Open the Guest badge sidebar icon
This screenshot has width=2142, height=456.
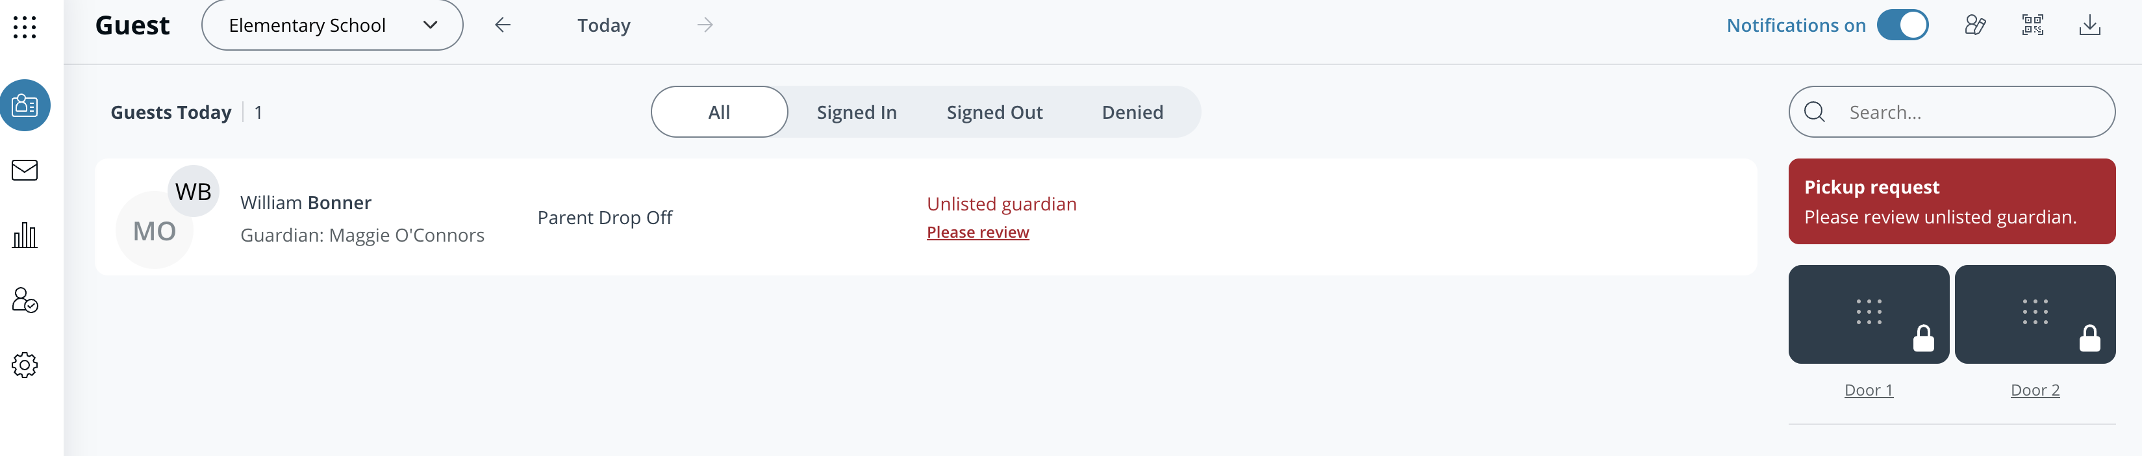click(25, 106)
